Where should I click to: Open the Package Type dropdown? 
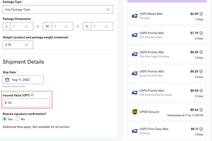pos(58,9)
